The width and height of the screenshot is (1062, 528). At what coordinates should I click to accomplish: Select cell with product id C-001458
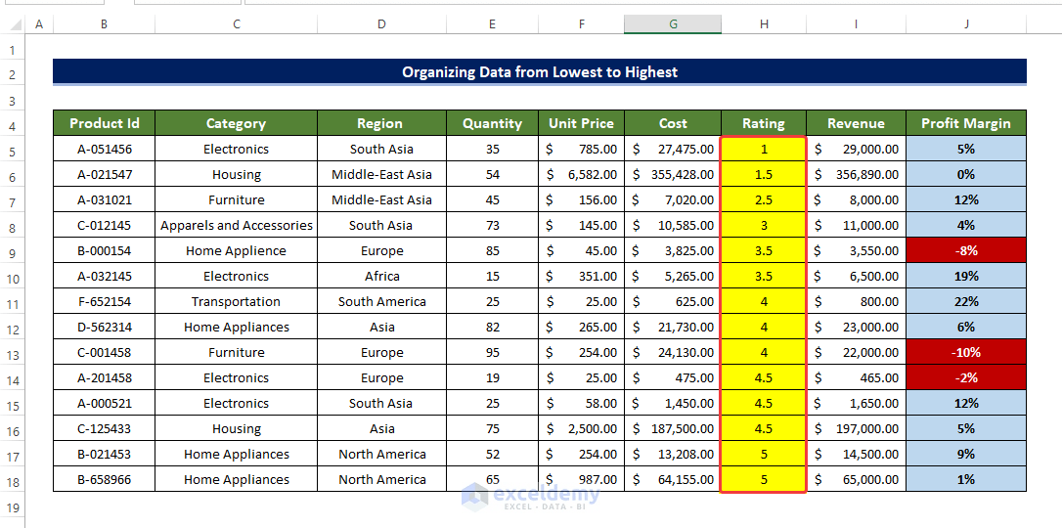pyautogui.click(x=105, y=352)
